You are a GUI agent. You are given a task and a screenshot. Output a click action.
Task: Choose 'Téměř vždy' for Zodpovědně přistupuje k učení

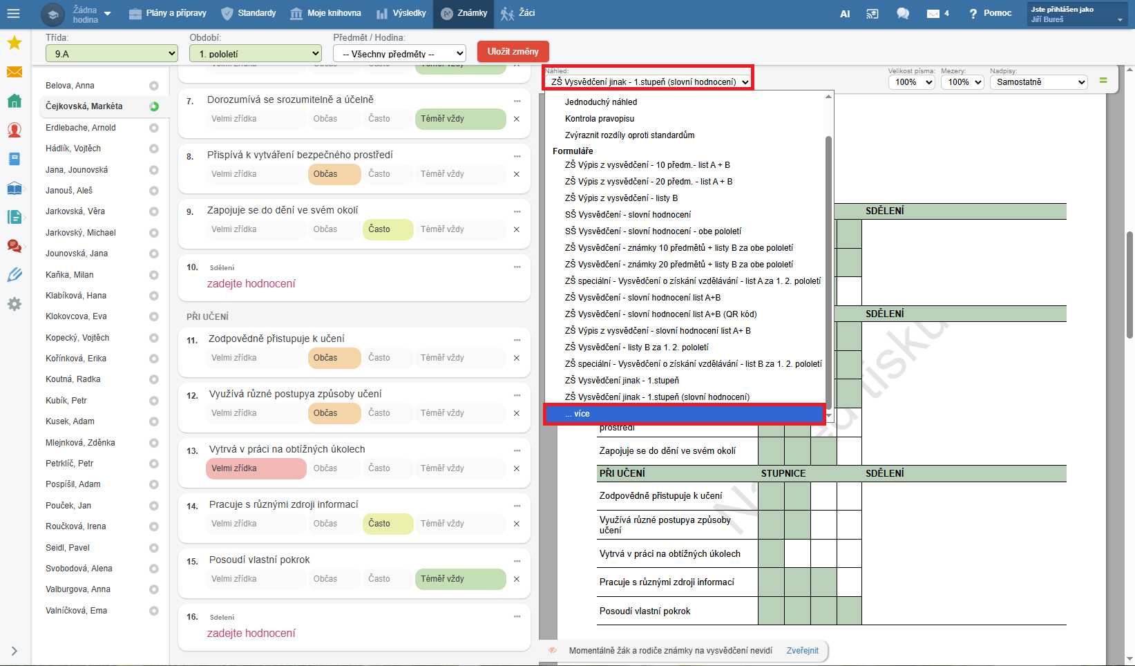[x=459, y=358]
